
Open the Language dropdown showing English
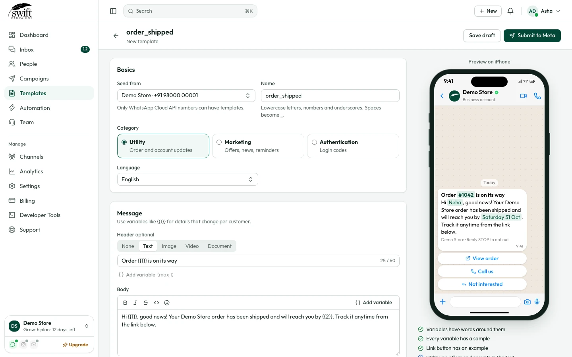[x=187, y=179]
